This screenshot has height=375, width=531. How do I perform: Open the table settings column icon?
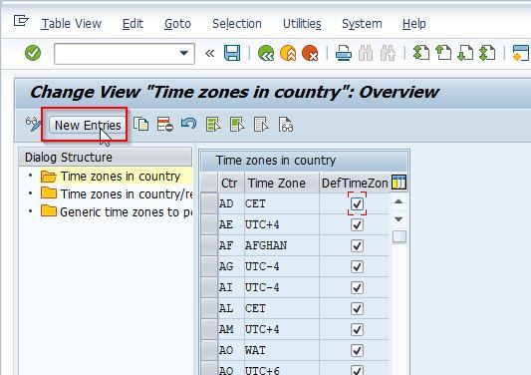tap(398, 183)
